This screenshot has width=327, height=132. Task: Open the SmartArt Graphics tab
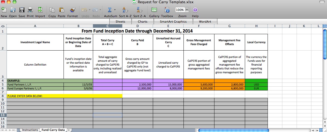click(x=173, y=21)
